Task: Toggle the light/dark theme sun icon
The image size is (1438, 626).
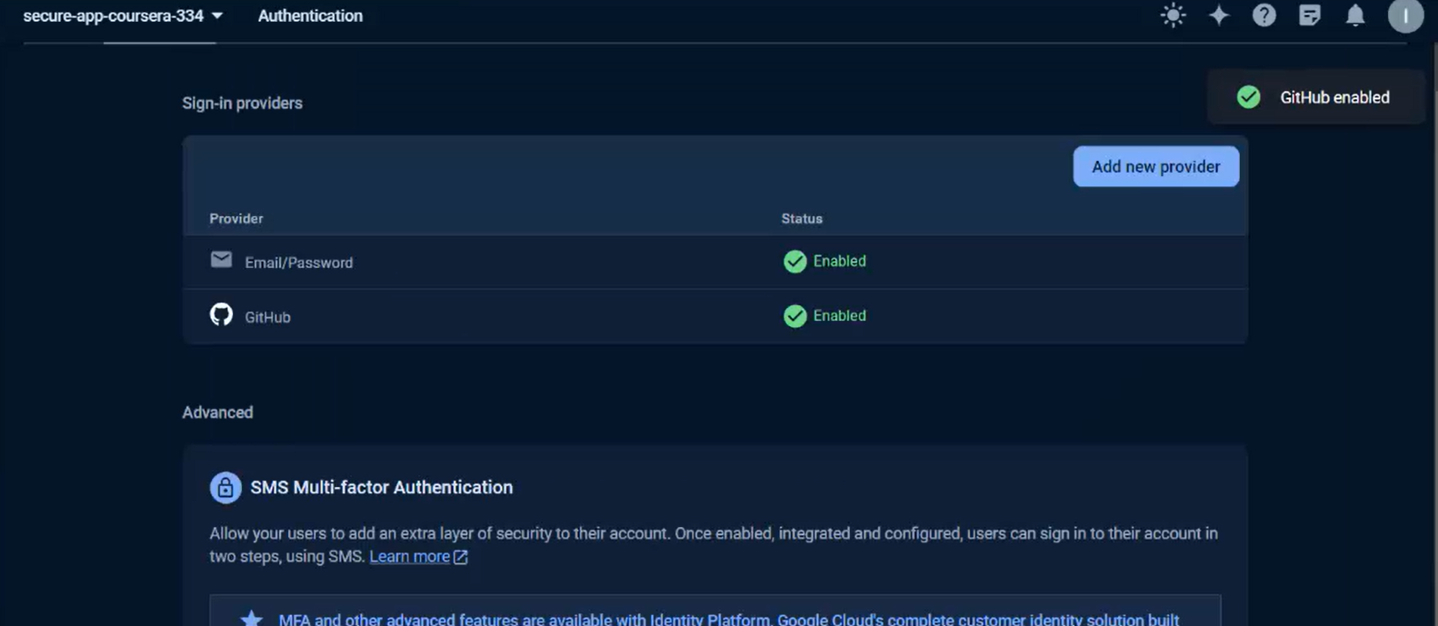Action: (x=1173, y=15)
